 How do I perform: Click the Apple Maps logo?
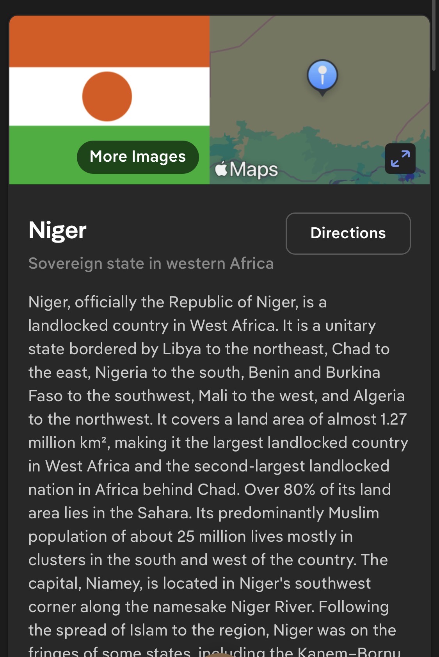247,170
